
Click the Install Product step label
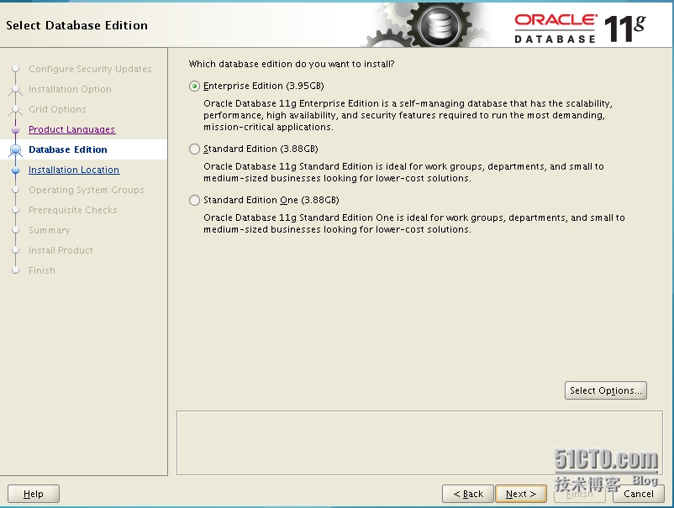click(61, 250)
